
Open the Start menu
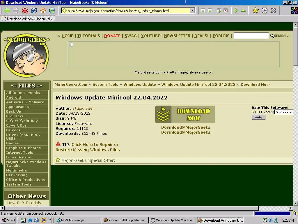click(x=8, y=220)
